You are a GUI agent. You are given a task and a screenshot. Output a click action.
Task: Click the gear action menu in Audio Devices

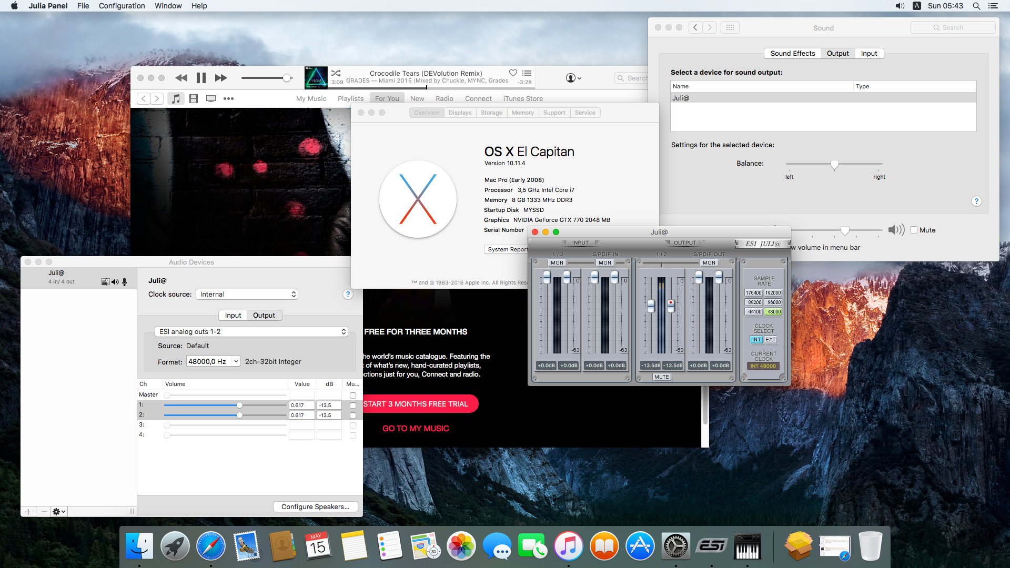58,512
